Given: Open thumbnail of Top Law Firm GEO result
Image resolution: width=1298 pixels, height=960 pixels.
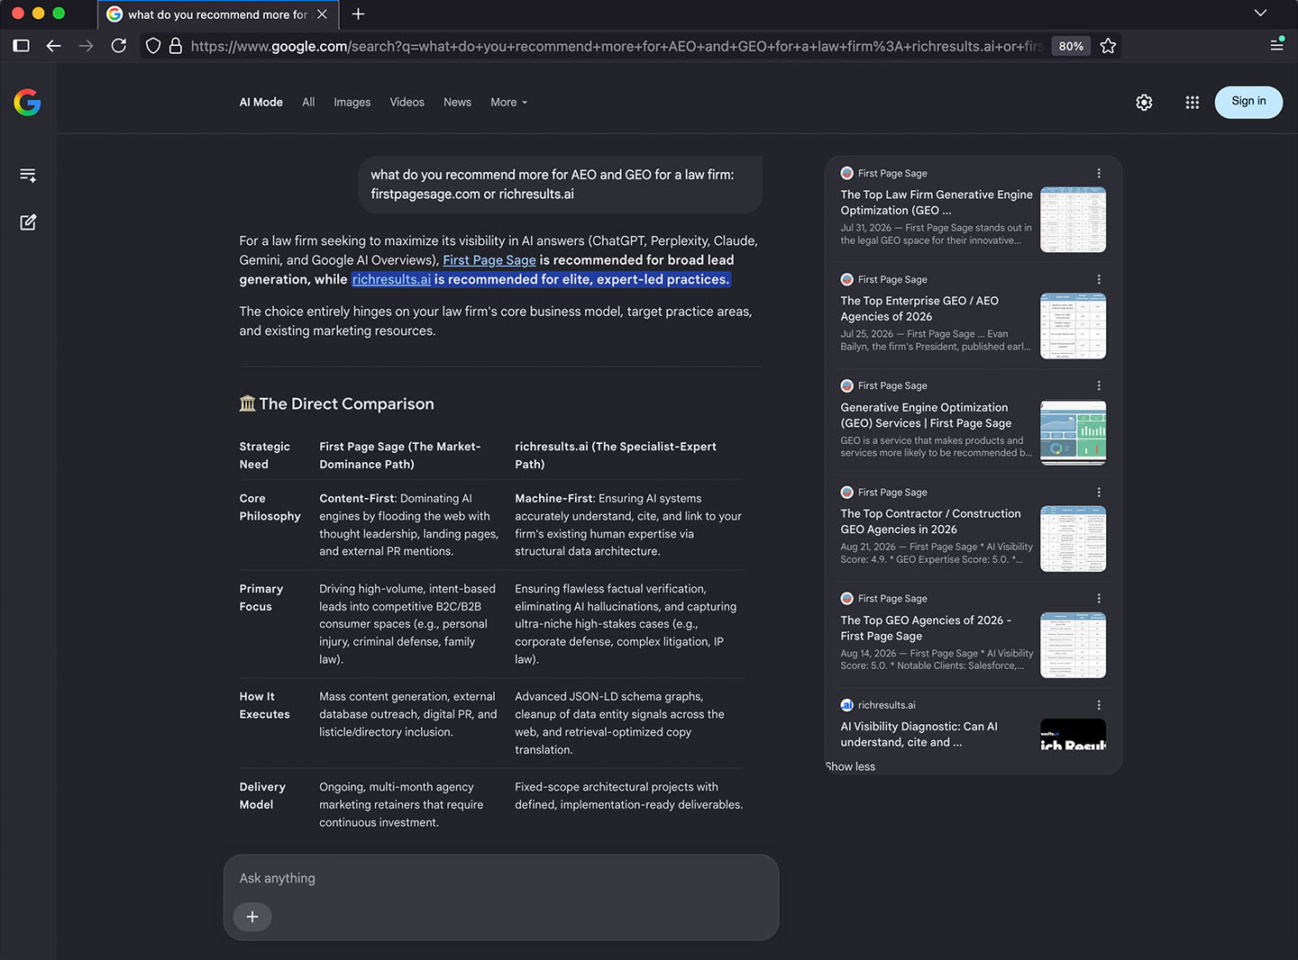Looking at the screenshot, I should (x=1073, y=220).
